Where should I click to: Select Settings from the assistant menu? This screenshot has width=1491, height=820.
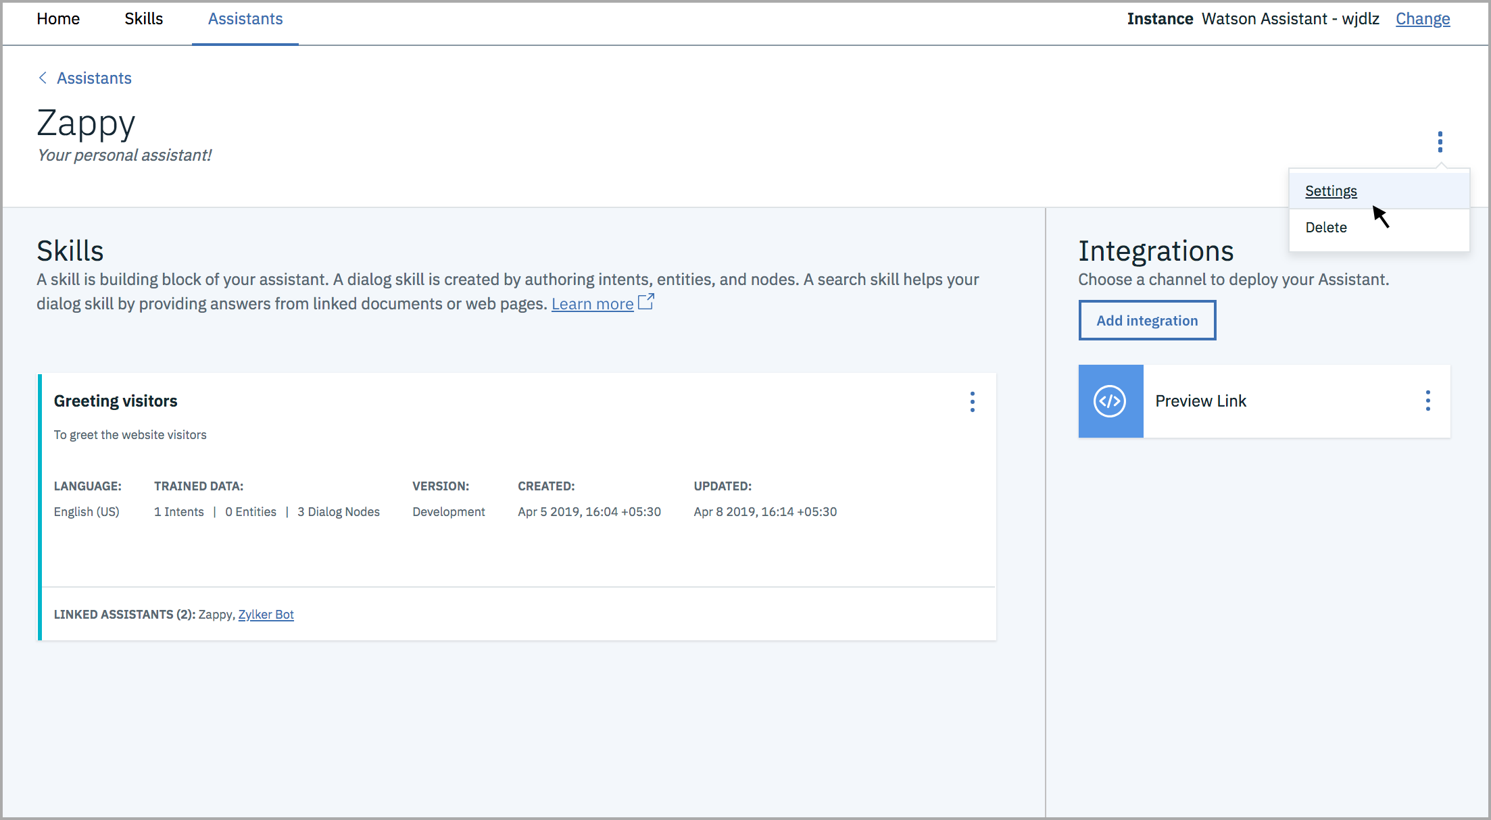pos(1331,190)
